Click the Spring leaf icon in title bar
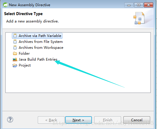157x129 pixels. (5, 5)
